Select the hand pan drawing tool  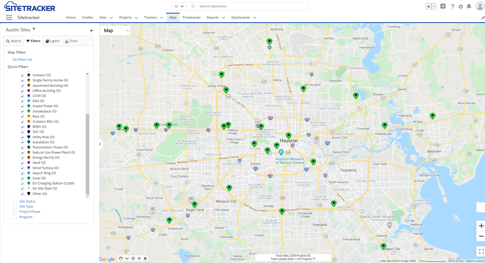(121, 258)
